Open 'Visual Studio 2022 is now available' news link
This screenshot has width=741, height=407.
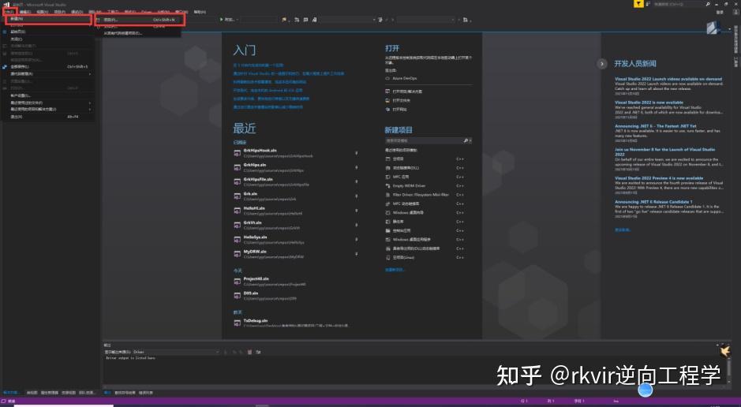coord(649,103)
